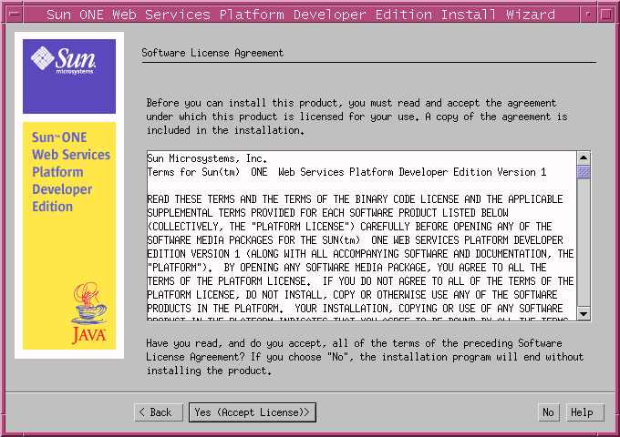The height and width of the screenshot is (437, 620).
Task: Click the title bar minimize dot button
Action: [x=588, y=15]
